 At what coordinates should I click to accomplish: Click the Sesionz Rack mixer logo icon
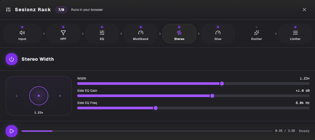[x=8, y=10]
